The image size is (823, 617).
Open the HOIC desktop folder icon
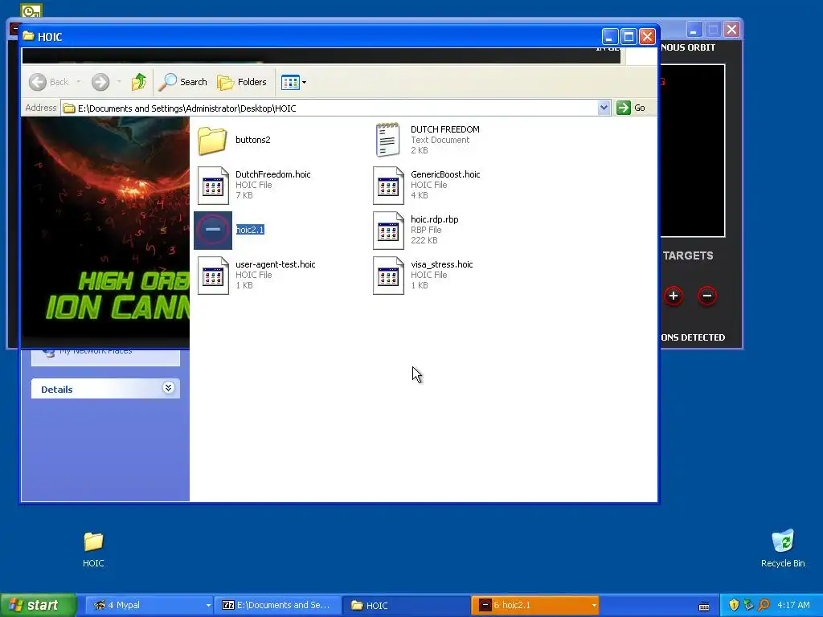pyautogui.click(x=93, y=541)
